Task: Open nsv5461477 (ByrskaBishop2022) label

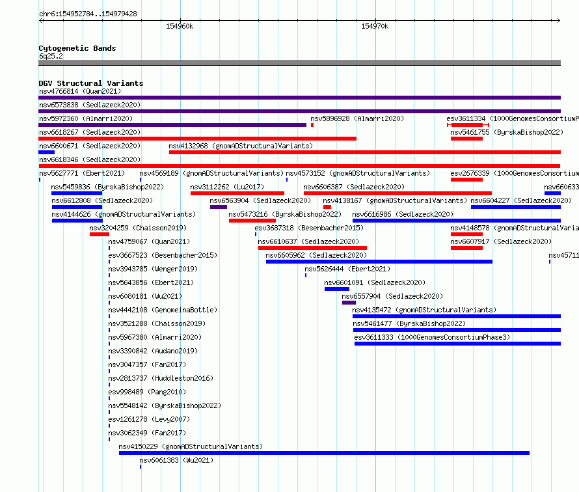Action: tap(409, 323)
